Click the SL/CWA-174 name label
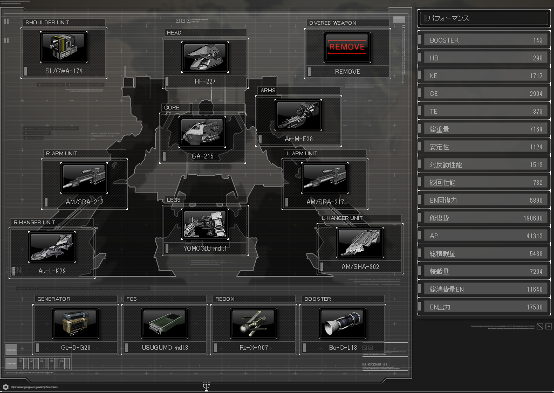This screenshot has height=393, width=554. (x=64, y=71)
